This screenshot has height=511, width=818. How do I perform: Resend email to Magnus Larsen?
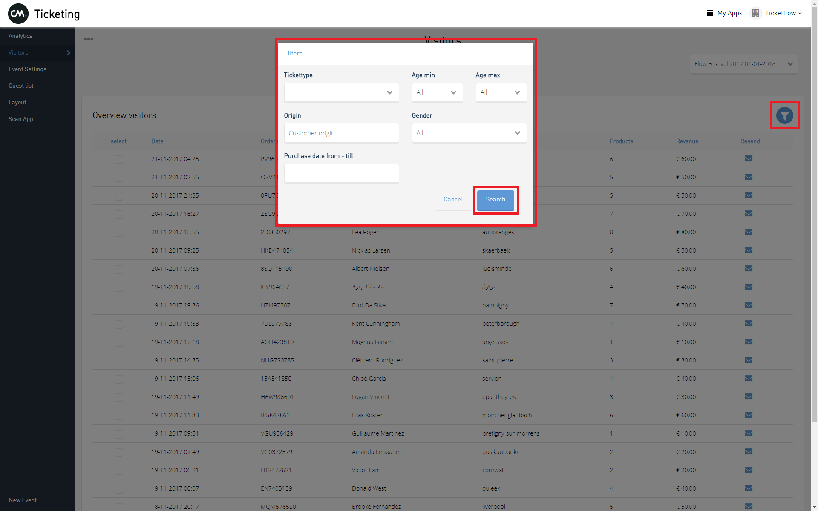[x=749, y=342]
